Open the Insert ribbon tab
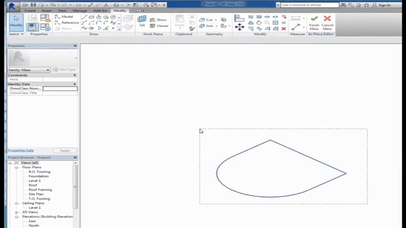This screenshot has height=228, width=406. 46,11
